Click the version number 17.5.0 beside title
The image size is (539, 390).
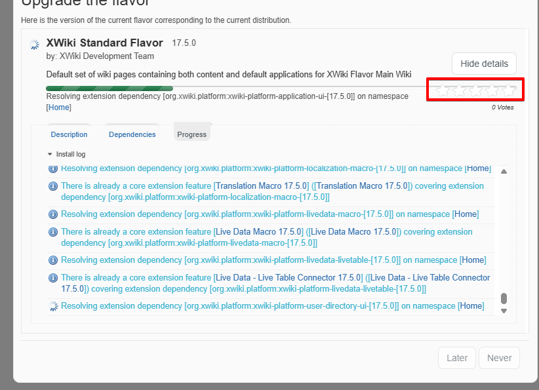[184, 43]
